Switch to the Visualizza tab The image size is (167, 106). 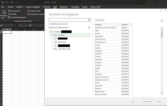pyautogui.click(x=75, y=7)
